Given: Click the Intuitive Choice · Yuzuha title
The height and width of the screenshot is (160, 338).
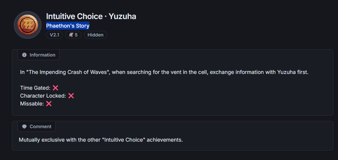Looking at the screenshot, I should click(91, 16).
